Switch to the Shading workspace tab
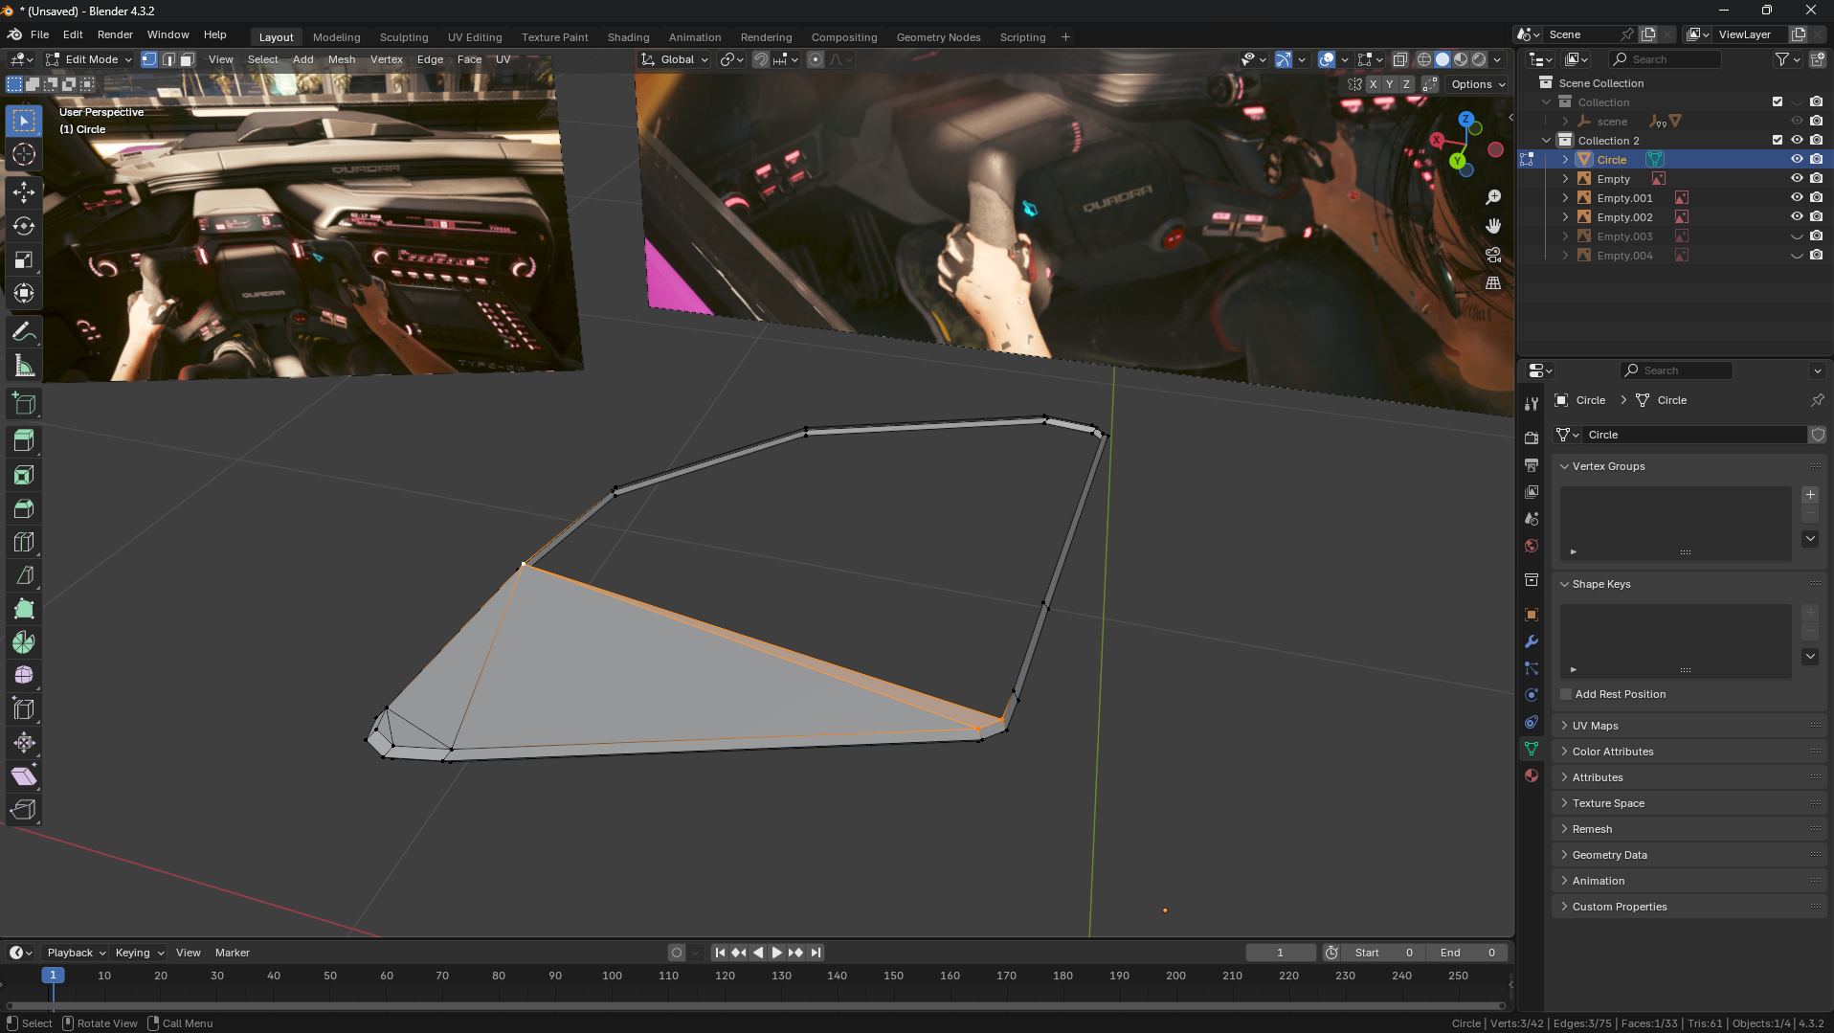The height and width of the screenshot is (1033, 1834). pos(628,37)
